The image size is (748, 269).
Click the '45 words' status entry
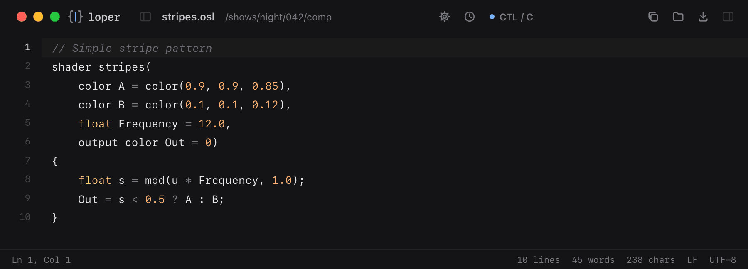click(x=593, y=260)
